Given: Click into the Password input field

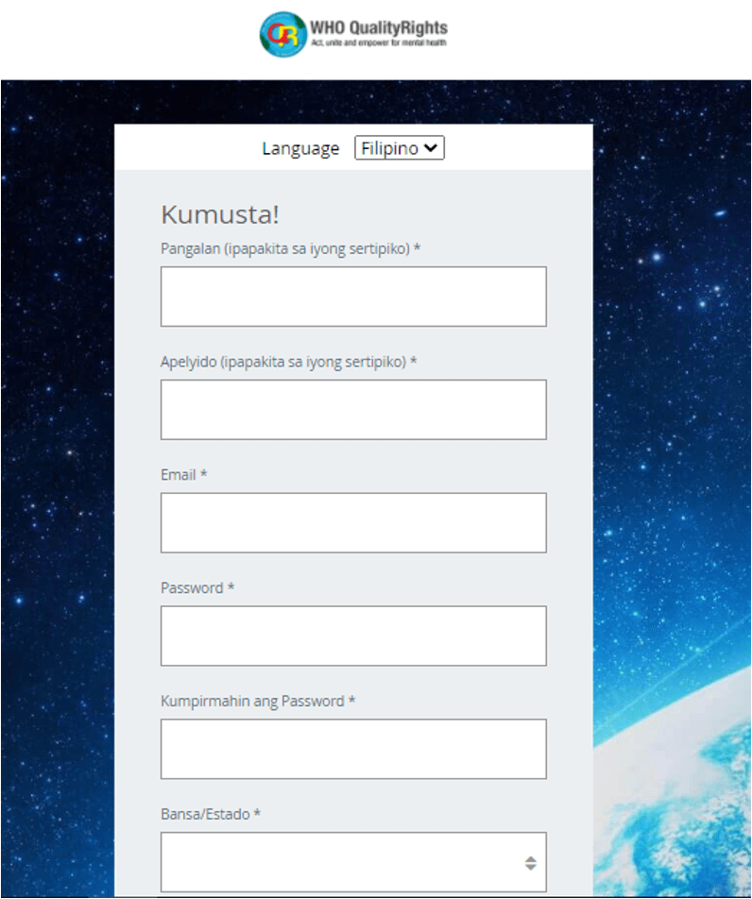Looking at the screenshot, I should tap(353, 636).
